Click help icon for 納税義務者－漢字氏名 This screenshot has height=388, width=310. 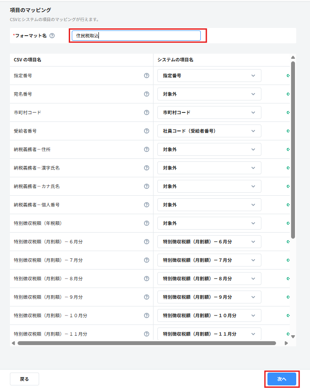click(147, 168)
